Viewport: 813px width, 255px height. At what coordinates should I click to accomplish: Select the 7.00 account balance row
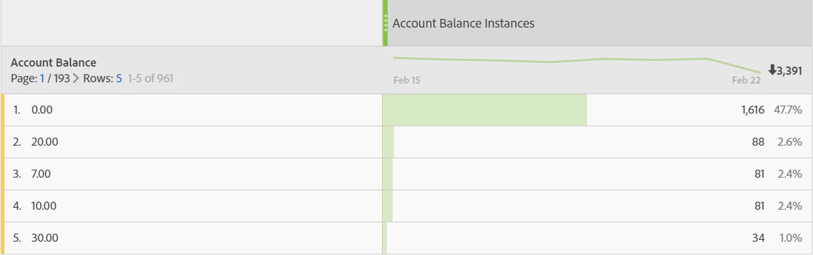tap(407, 174)
